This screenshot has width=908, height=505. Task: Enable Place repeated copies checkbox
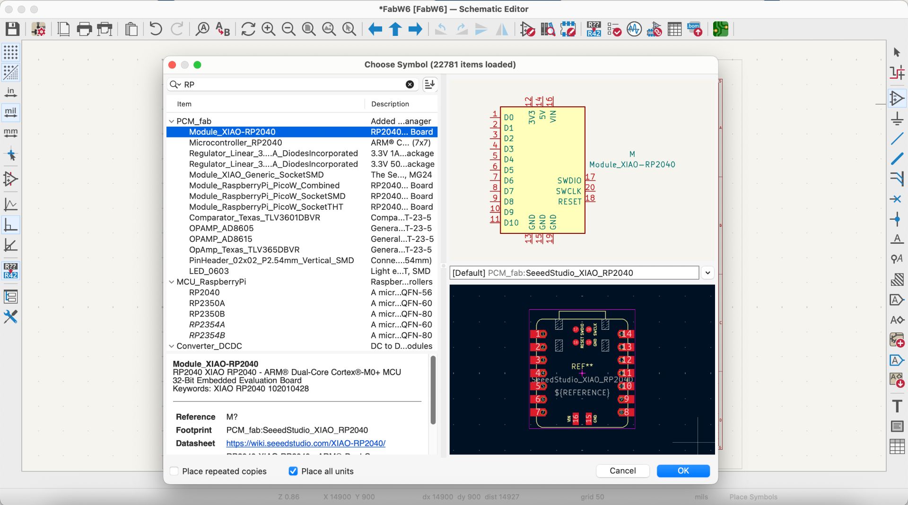pos(175,471)
